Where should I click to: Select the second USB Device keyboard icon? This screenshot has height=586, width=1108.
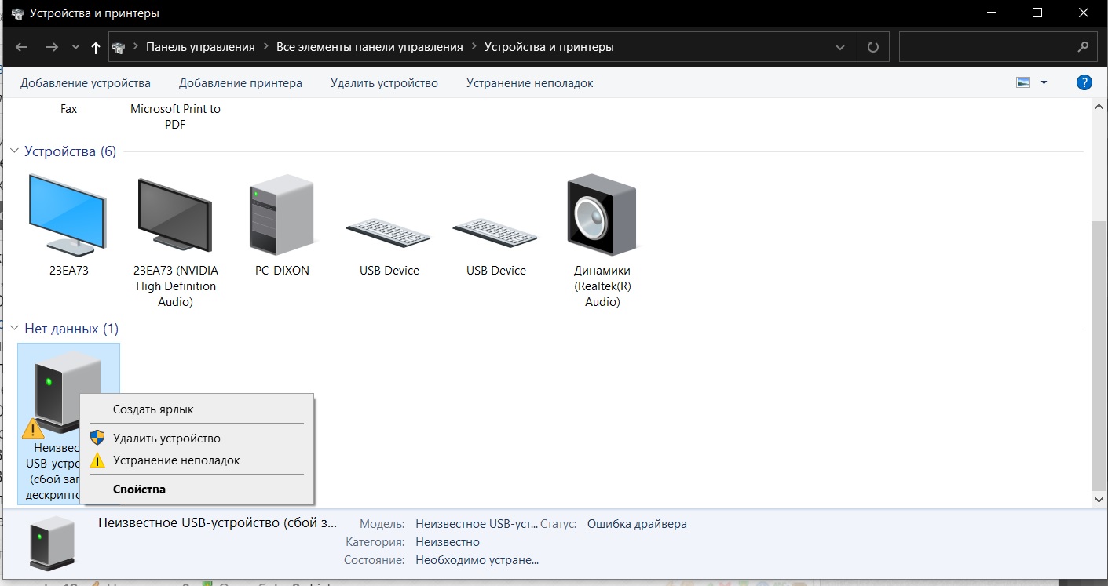pos(495,233)
